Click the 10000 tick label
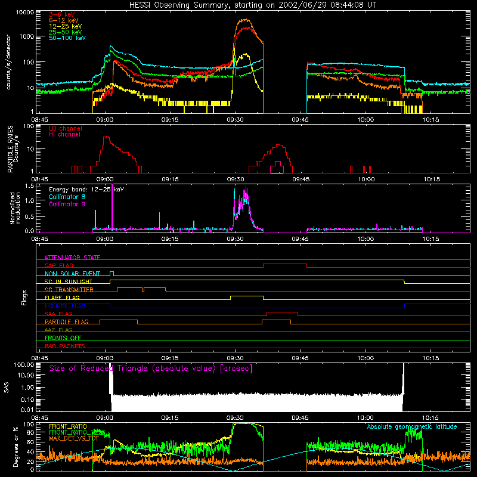 [25, 13]
